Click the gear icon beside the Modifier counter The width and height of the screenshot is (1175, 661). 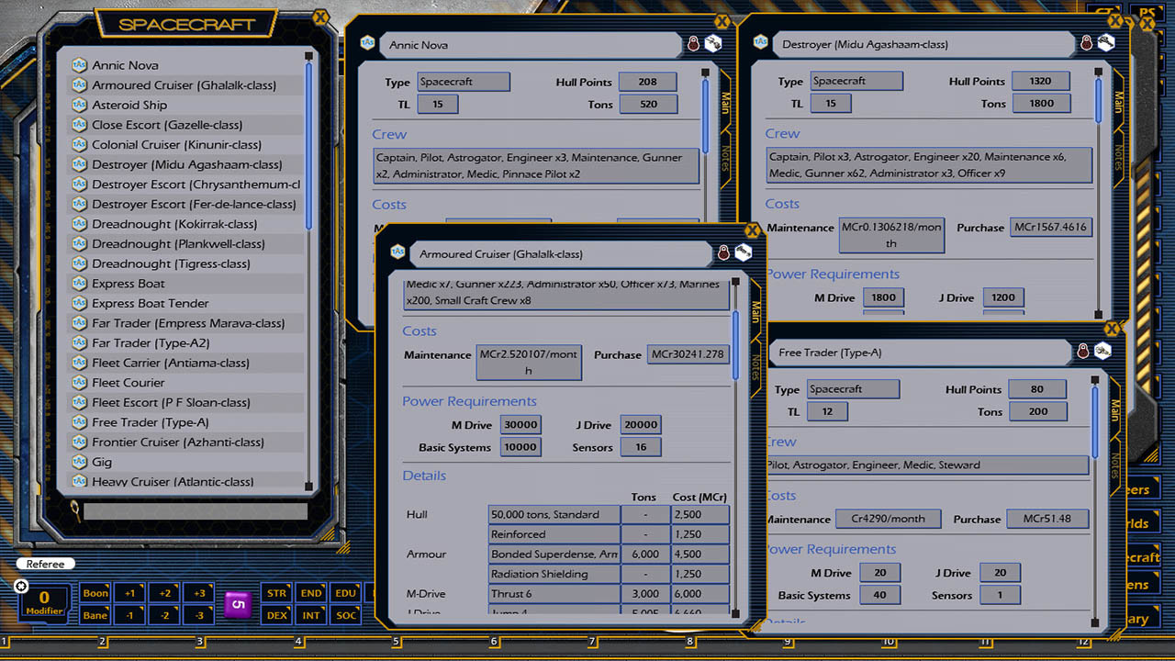(x=21, y=587)
